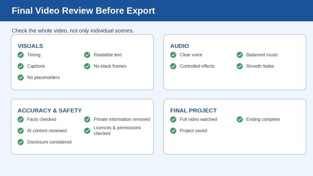Toggle the Licences & permissions checked checkmark

tap(87, 131)
